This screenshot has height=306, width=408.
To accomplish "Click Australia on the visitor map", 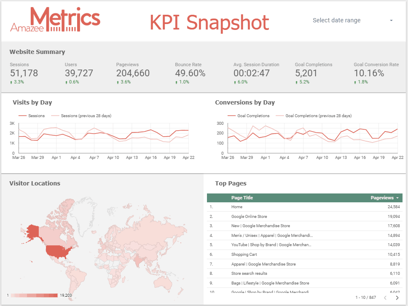I will 163,283.
